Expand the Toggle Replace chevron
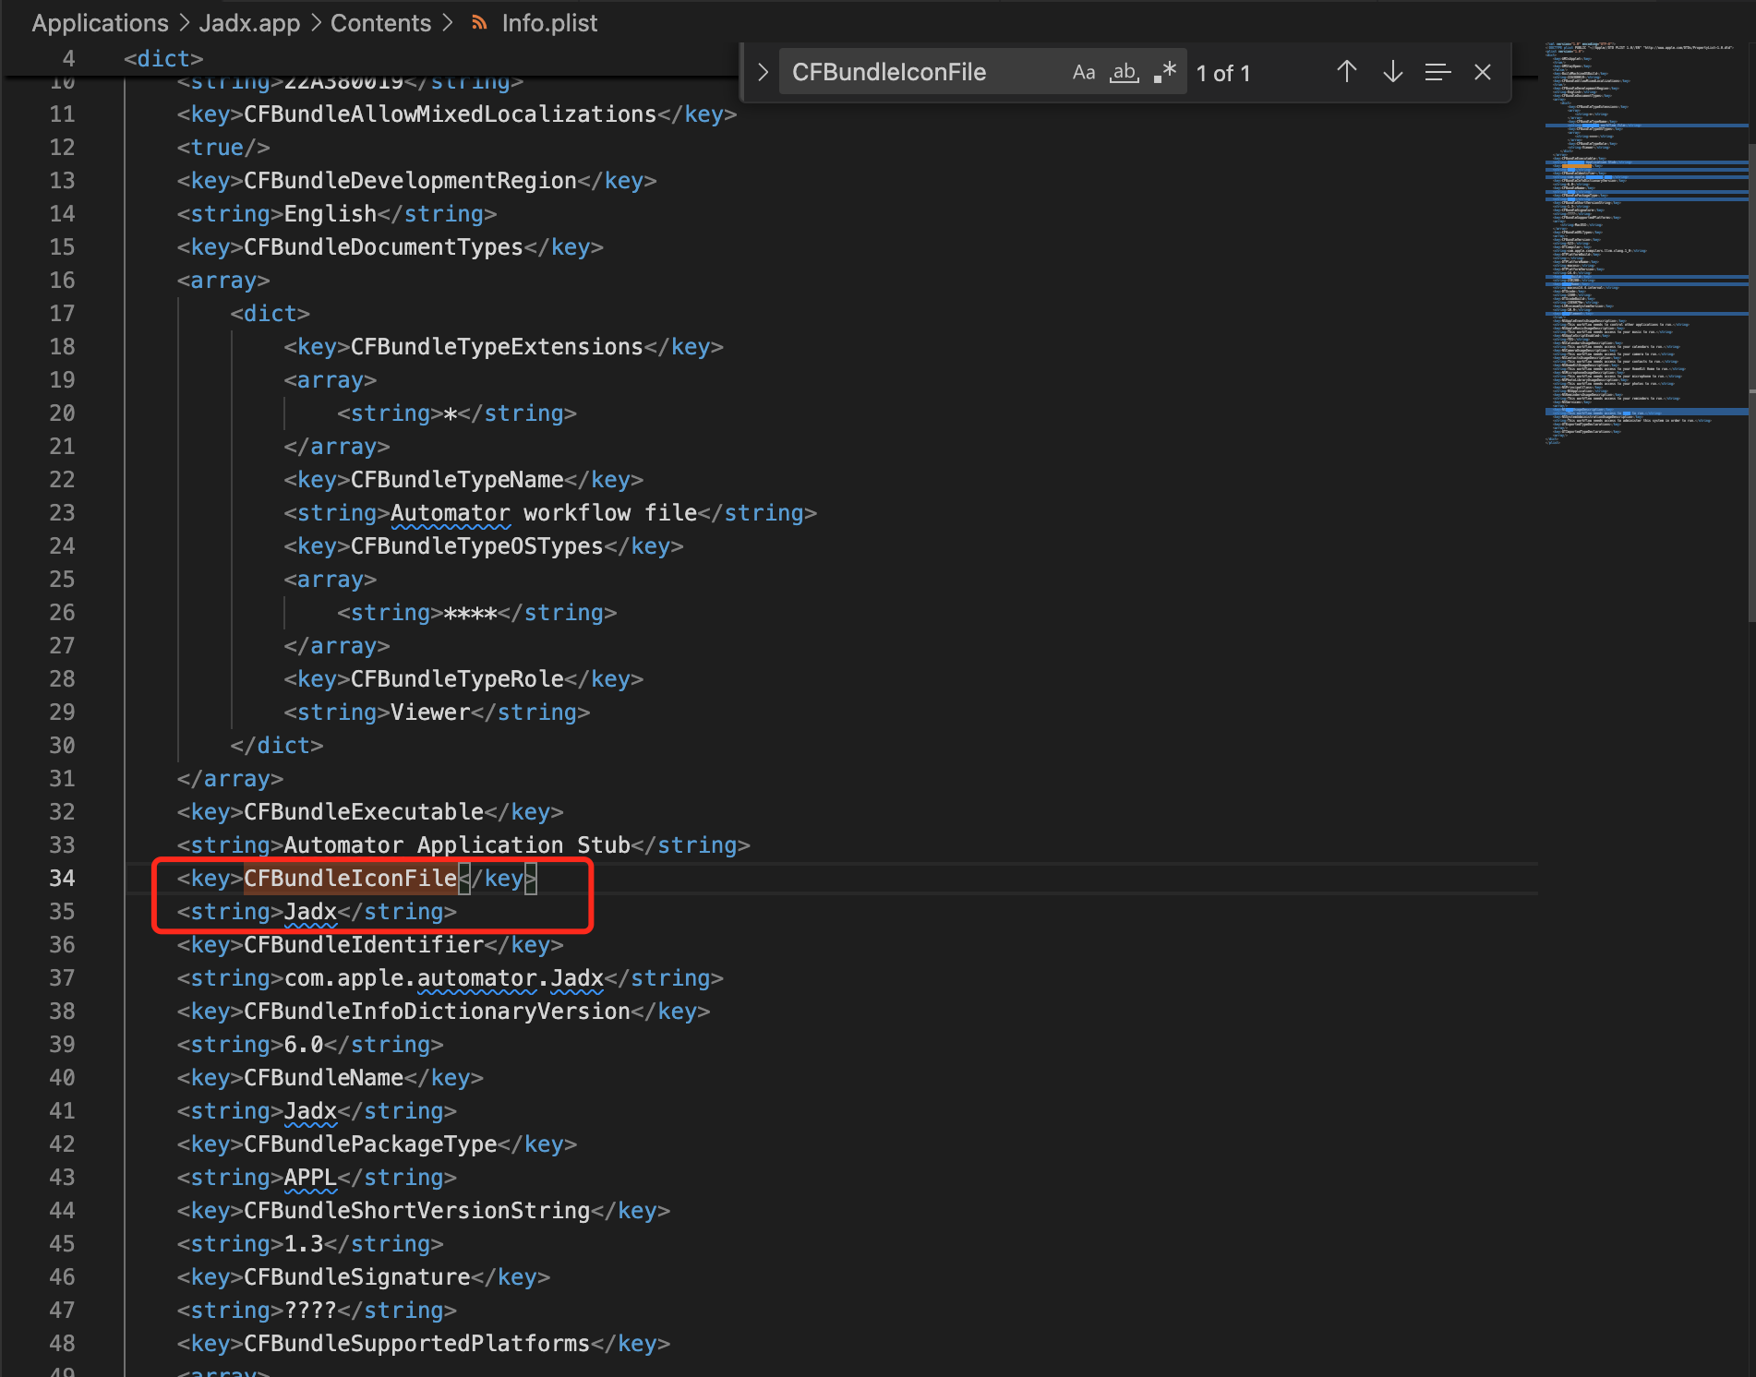This screenshot has width=1756, height=1377. pos(763,72)
